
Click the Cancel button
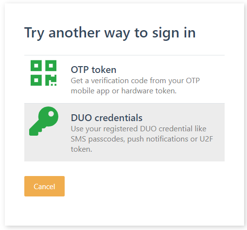click(44, 186)
